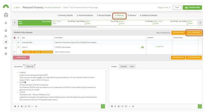Switch to Expert tips tab
Screen dimensions: 205x112
coord(30,67)
